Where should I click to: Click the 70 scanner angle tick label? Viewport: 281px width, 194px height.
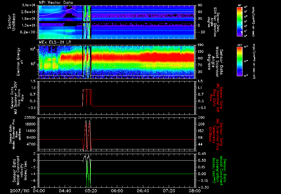tap(200, 65)
